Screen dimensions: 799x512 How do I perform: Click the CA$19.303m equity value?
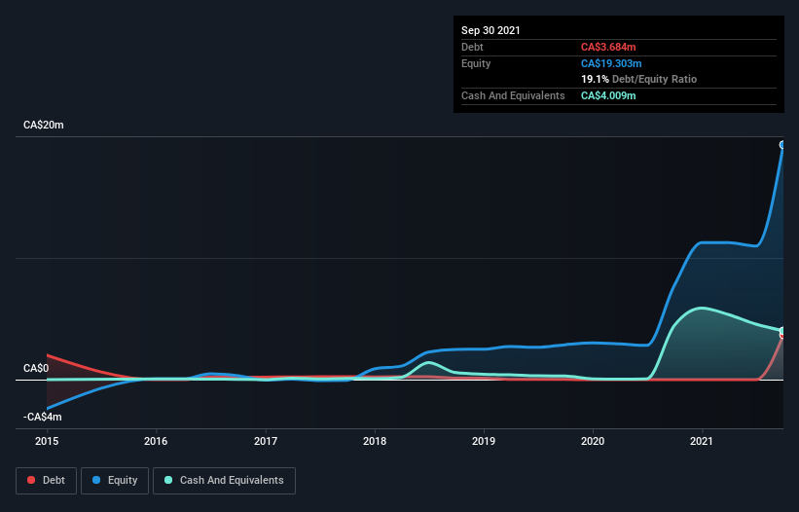point(611,63)
